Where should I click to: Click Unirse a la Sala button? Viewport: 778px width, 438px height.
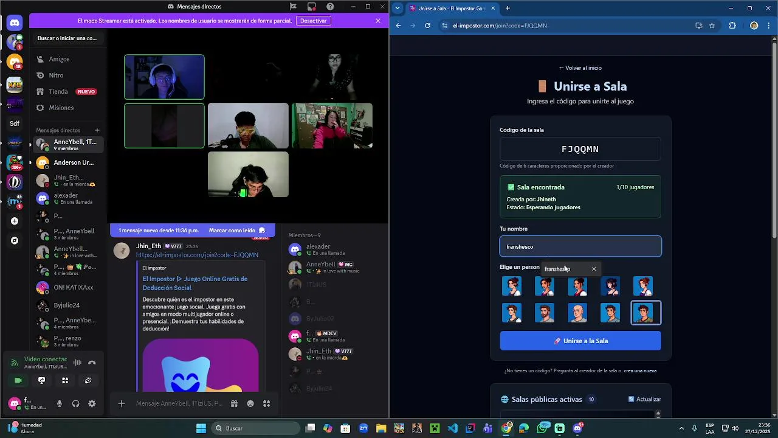tap(580, 341)
